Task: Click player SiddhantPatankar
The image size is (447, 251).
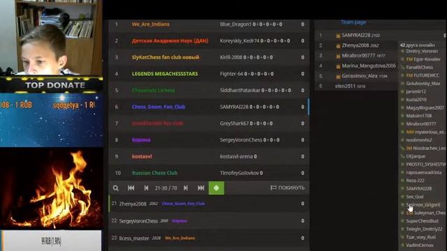Action: tap(240, 91)
